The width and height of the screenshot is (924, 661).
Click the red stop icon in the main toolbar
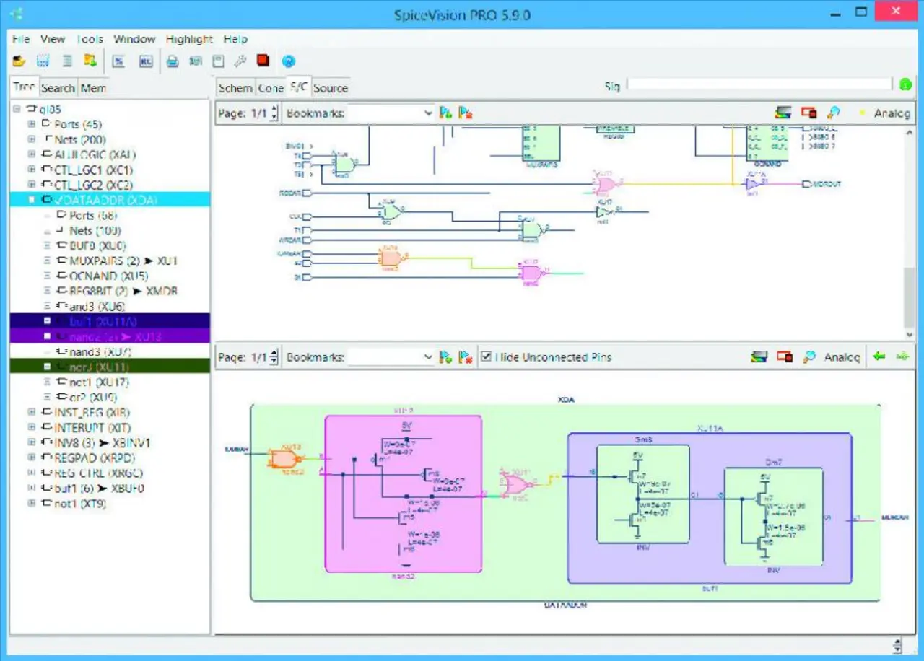point(263,61)
